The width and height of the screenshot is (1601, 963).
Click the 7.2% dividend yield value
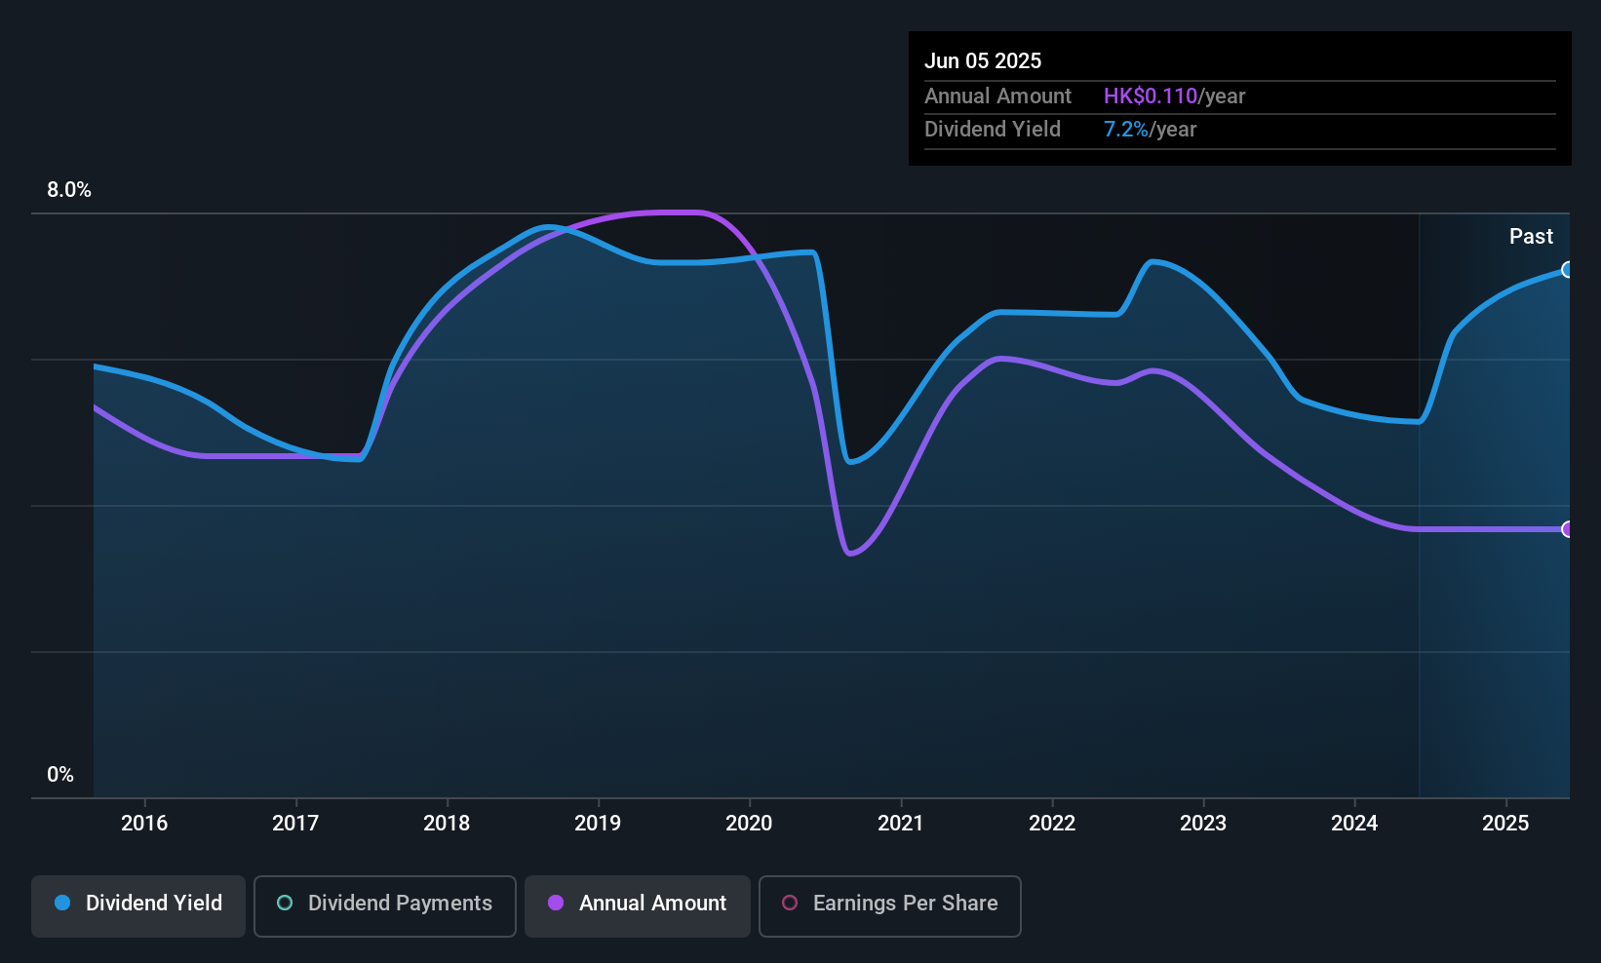[x=1126, y=129]
